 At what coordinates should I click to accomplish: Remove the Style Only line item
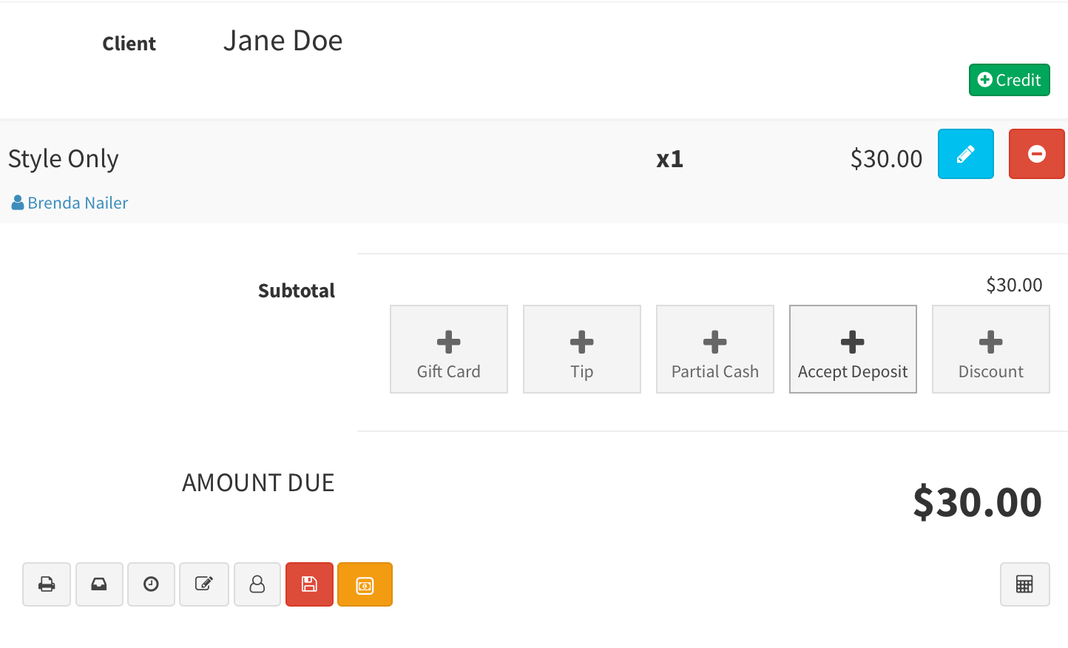(1036, 154)
